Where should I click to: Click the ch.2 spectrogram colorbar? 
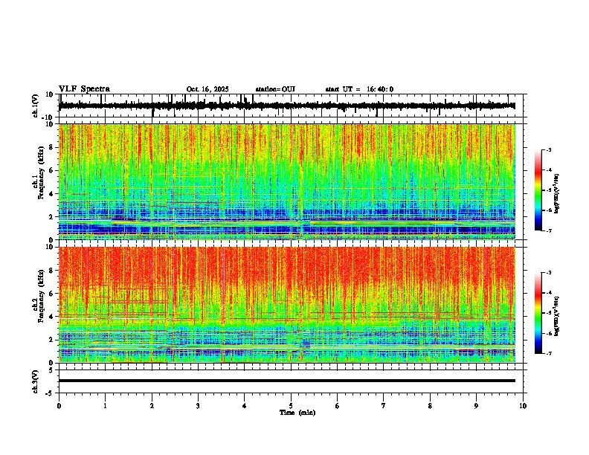[x=538, y=313]
